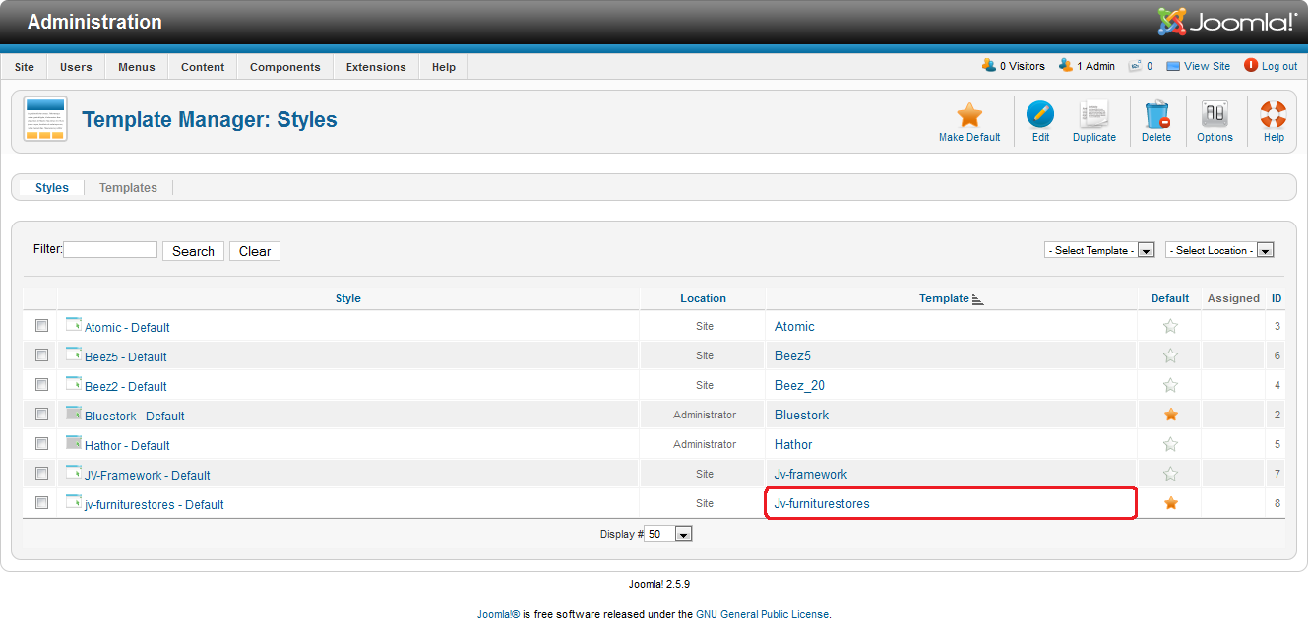Click preview icon beside Atomic - Default
Viewport: 1308px width, 642px height.
pos(74,324)
